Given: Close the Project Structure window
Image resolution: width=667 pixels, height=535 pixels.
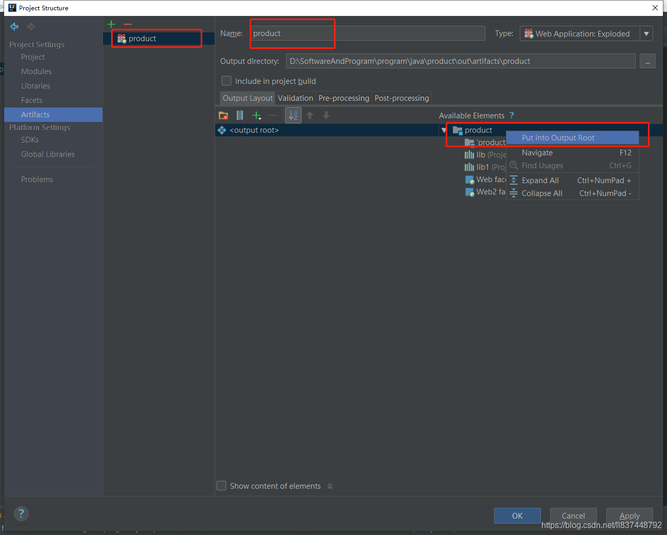Looking at the screenshot, I should (655, 8).
